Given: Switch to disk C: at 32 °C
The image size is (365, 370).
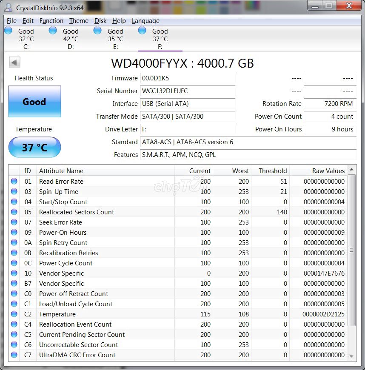Looking at the screenshot, I should pyautogui.click(x=26, y=39).
